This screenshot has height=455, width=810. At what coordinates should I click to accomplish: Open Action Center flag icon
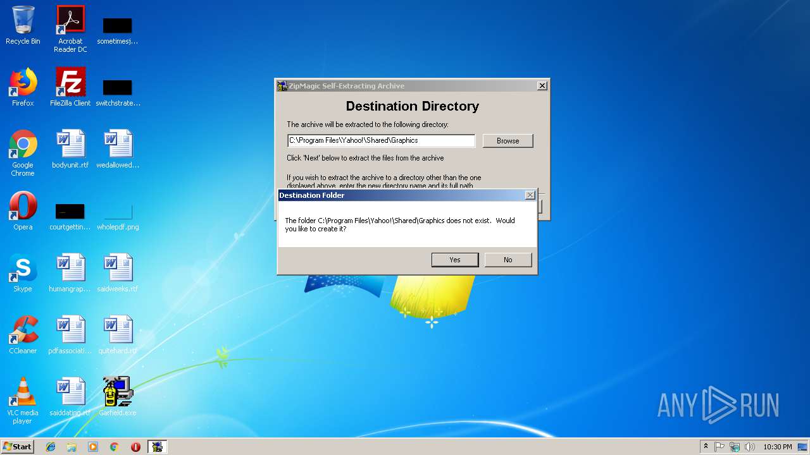tap(720, 447)
